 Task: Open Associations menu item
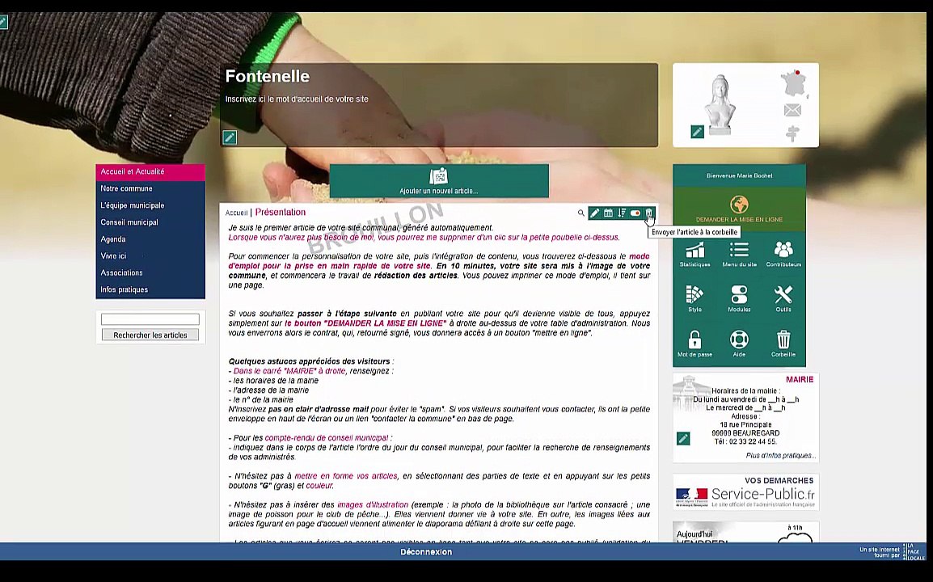[150, 272]
